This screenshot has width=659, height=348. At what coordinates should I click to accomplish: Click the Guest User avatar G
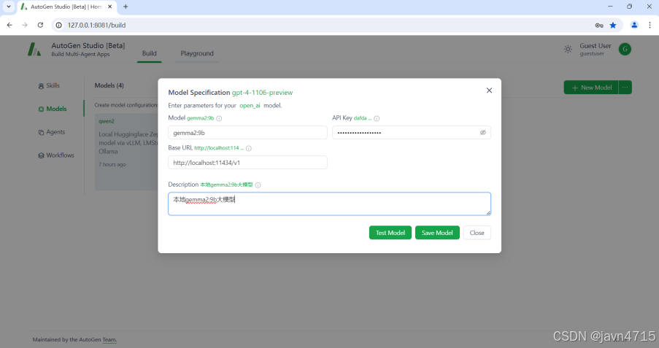click(x=625, y=49)
